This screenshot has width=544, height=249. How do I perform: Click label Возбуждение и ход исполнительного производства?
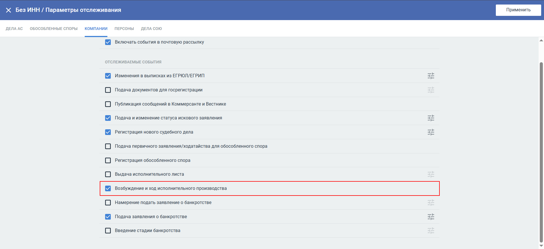[171, 188]
